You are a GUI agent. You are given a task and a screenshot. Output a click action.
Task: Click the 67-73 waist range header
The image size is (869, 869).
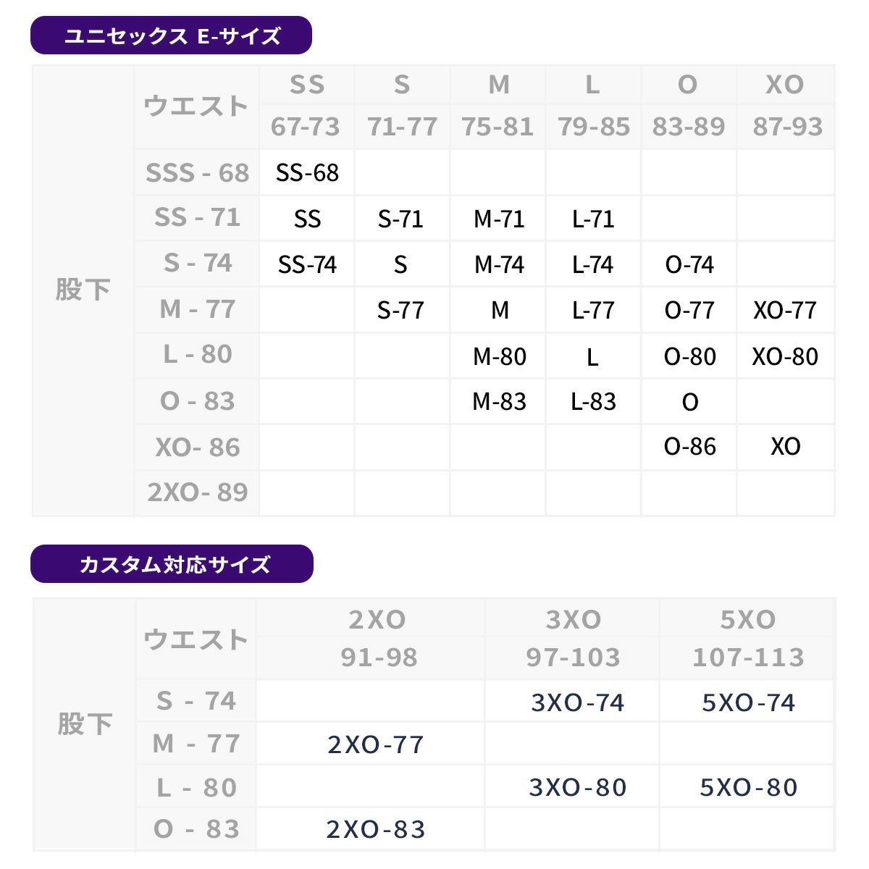coord(306,127)
